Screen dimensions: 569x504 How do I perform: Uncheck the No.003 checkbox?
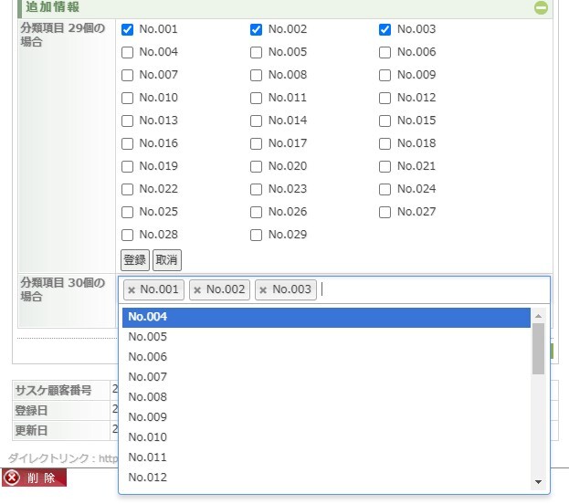click(385, 29)
